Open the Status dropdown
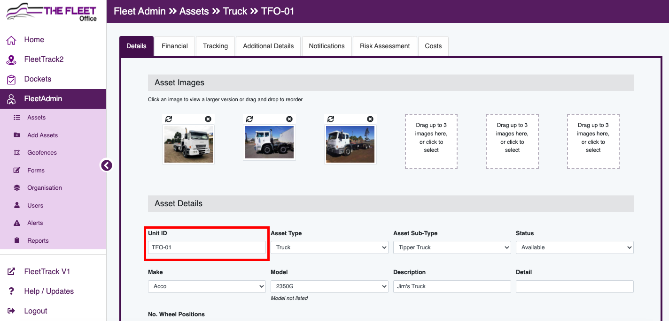Screen dimensions: 669x321 (575, 247)
